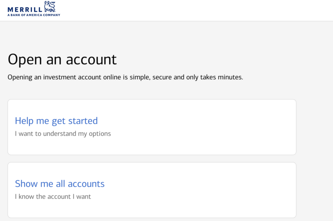The image size is (333, 221).
Task: Click the MERRILL wordmark in header
Action: 25,8
